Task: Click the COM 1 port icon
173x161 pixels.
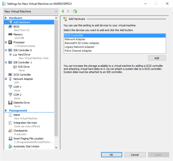Action: pyautogui.click(x=11, y=87)
